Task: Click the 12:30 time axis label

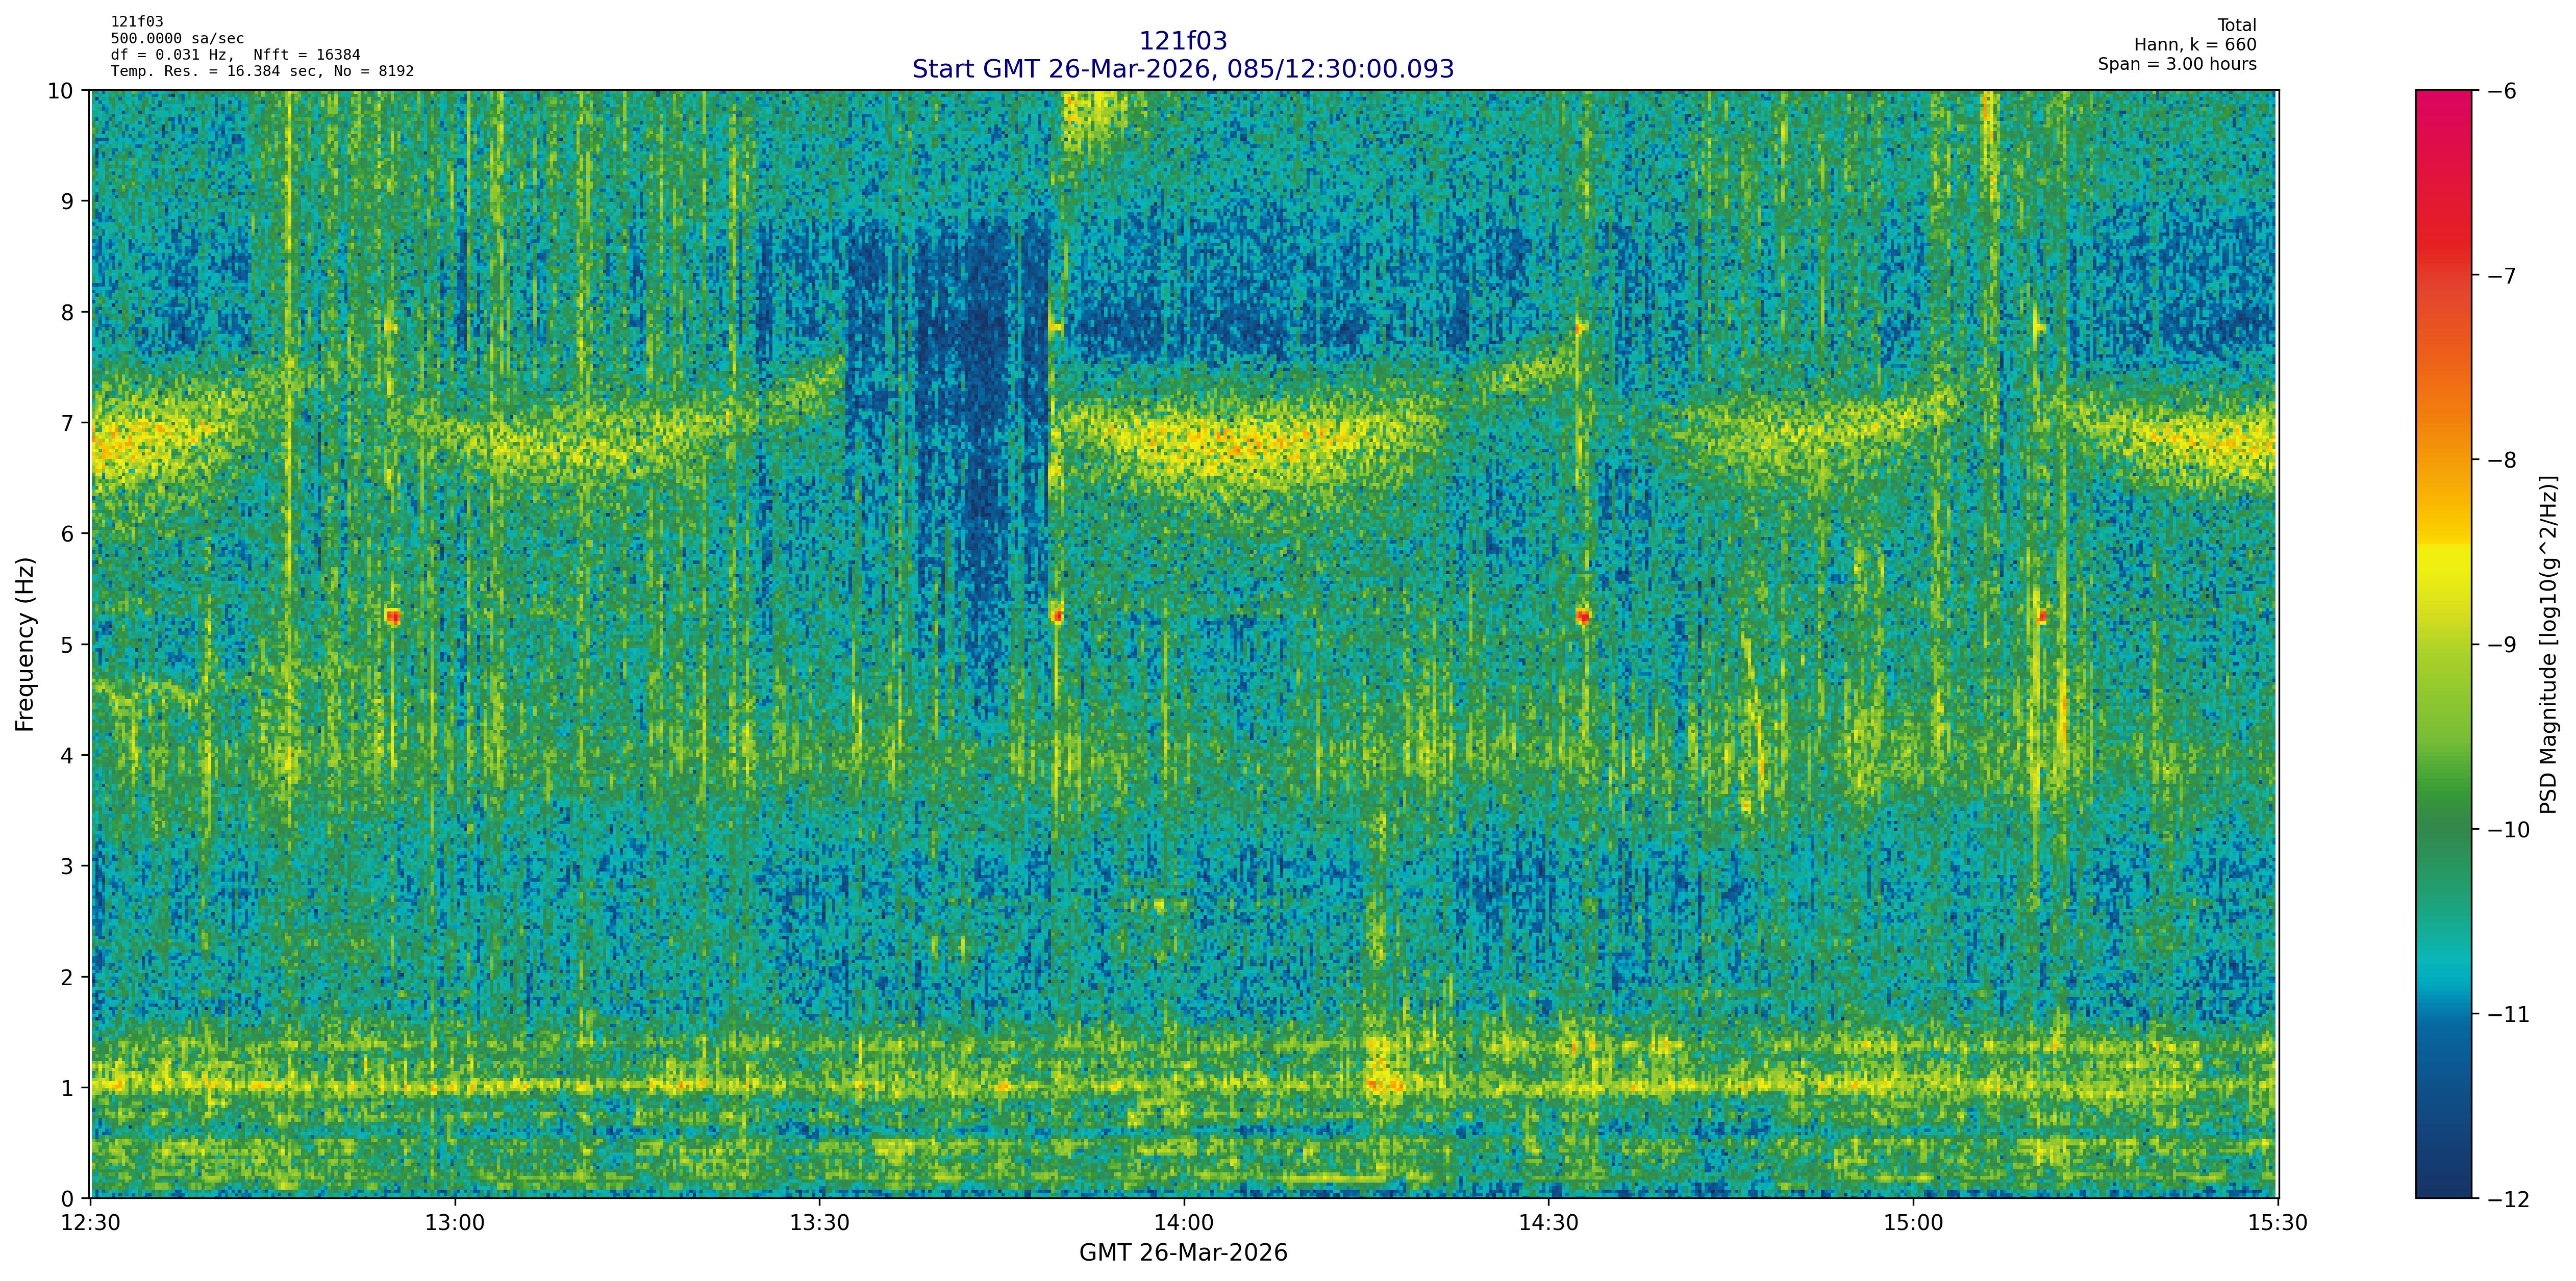Action: point(91,1222)
